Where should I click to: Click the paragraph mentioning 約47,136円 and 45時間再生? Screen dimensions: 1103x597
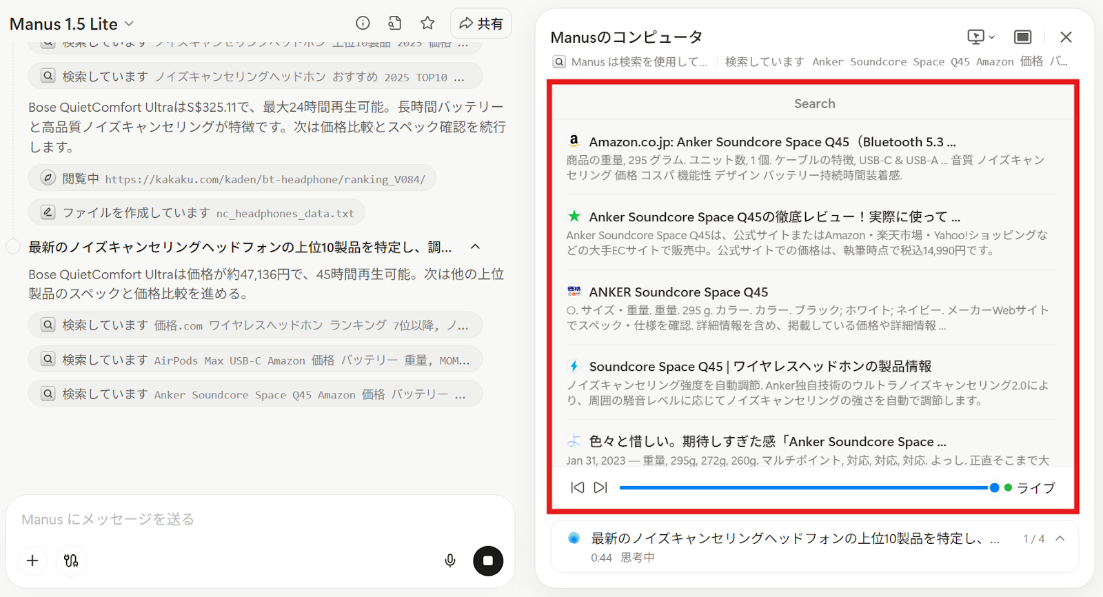click(x=266, y=283)
